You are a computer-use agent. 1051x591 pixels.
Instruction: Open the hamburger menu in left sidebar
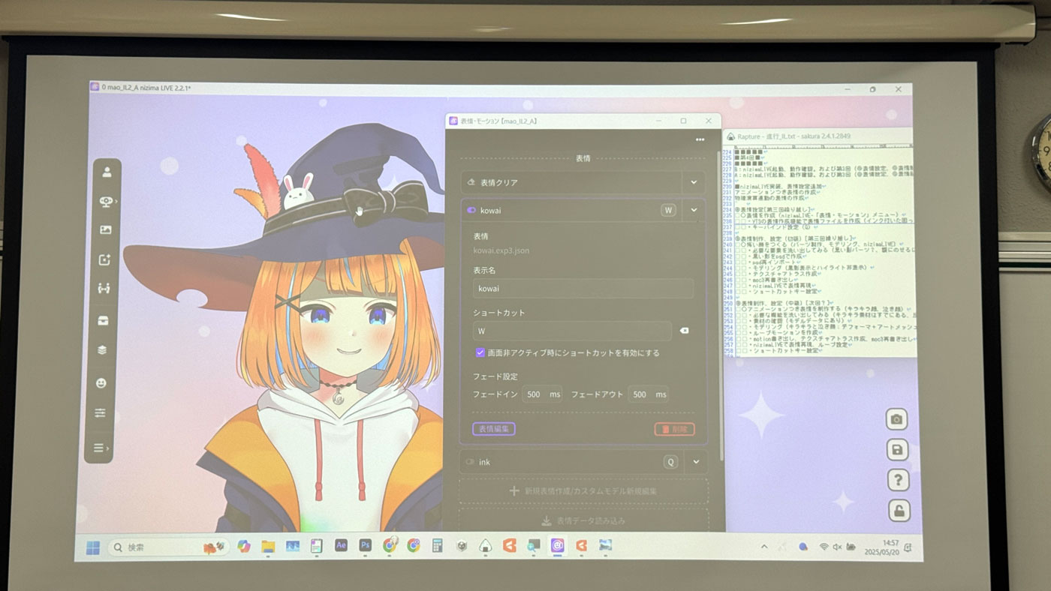(99, 448)
